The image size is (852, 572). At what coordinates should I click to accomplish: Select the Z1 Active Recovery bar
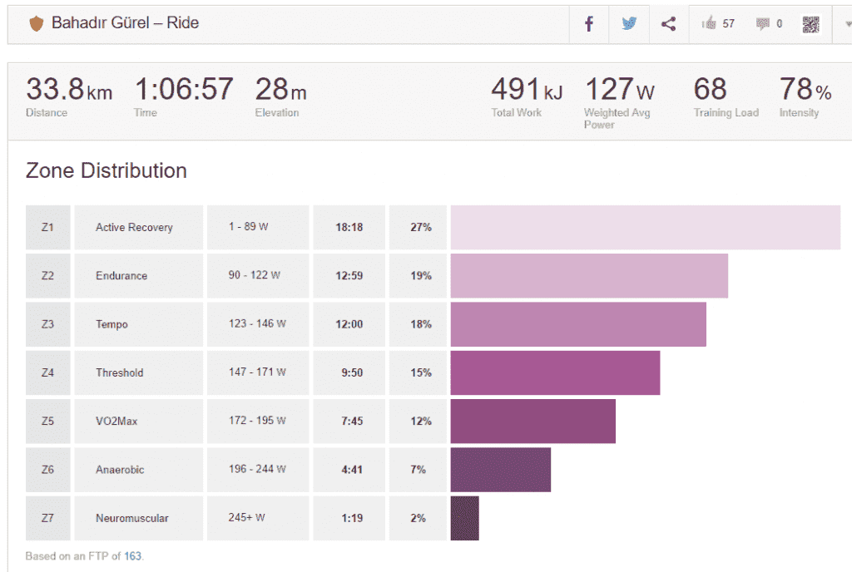point(645,227)
